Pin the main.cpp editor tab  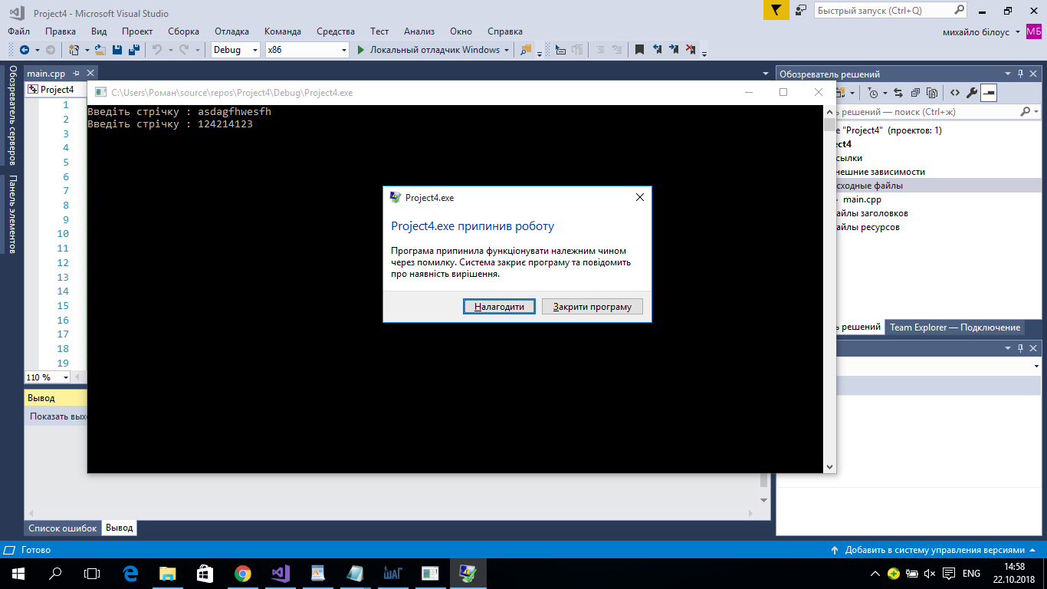pos(76,74)
